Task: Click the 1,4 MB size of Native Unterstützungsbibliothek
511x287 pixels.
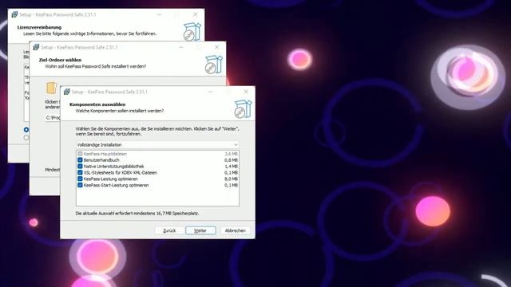Action: [x=231, y=167]
